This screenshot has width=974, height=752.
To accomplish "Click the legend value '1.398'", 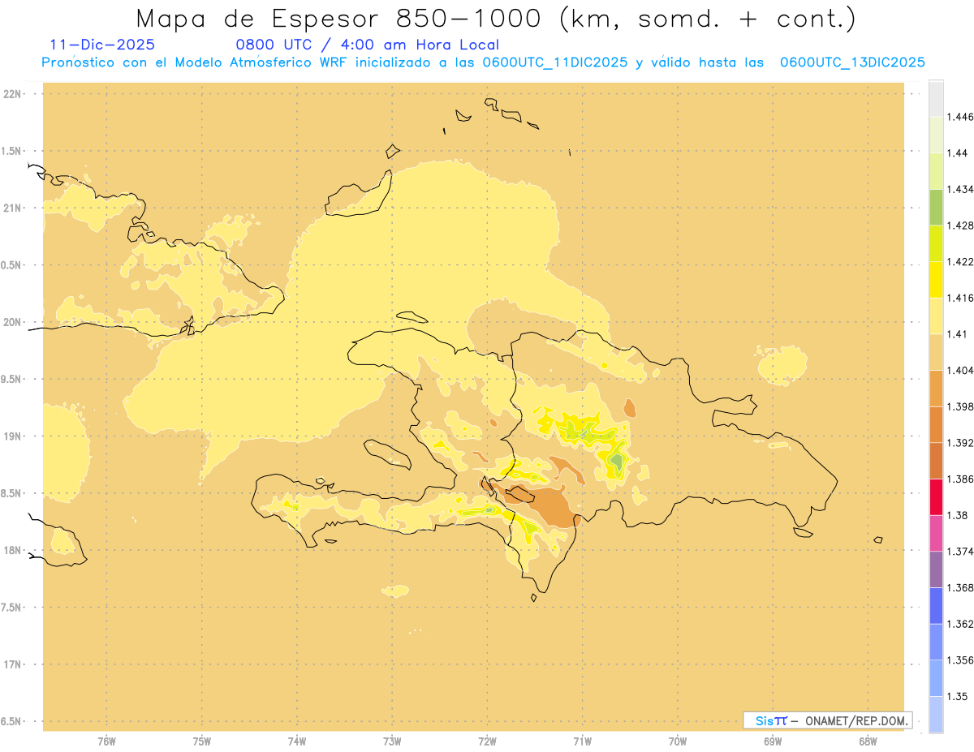I will pyautogui.click(x=960, y=406).
